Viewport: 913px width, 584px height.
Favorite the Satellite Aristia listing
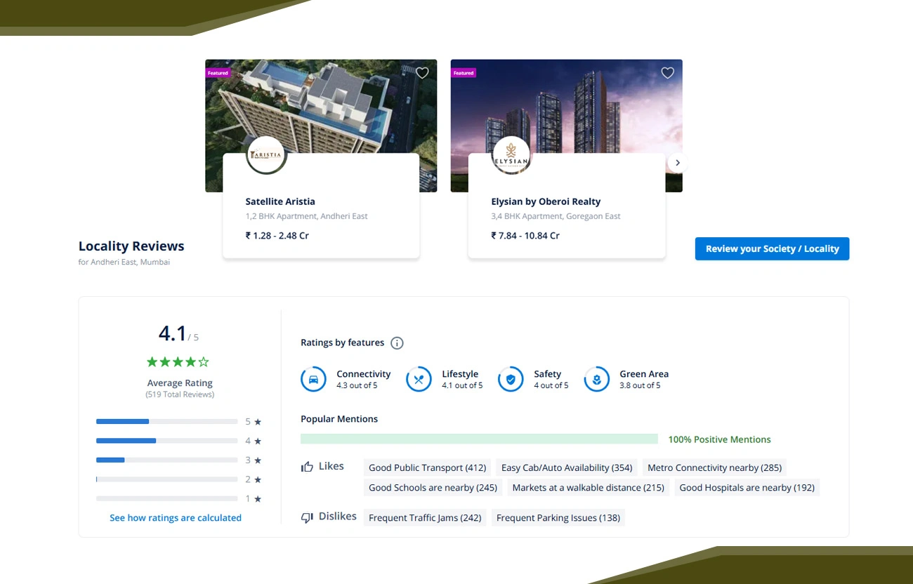[x=422, y=72]
